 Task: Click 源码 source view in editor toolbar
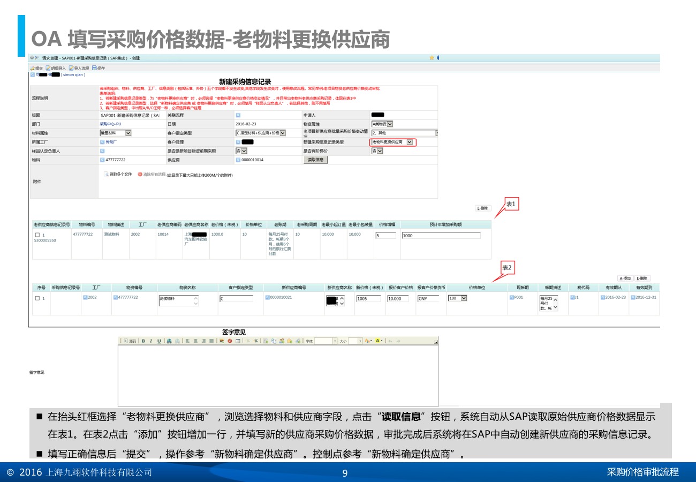coord(130,341)
